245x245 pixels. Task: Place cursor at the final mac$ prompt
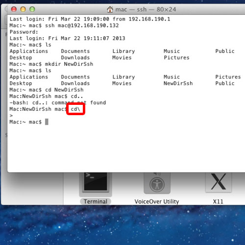click(x=47, y=122)
